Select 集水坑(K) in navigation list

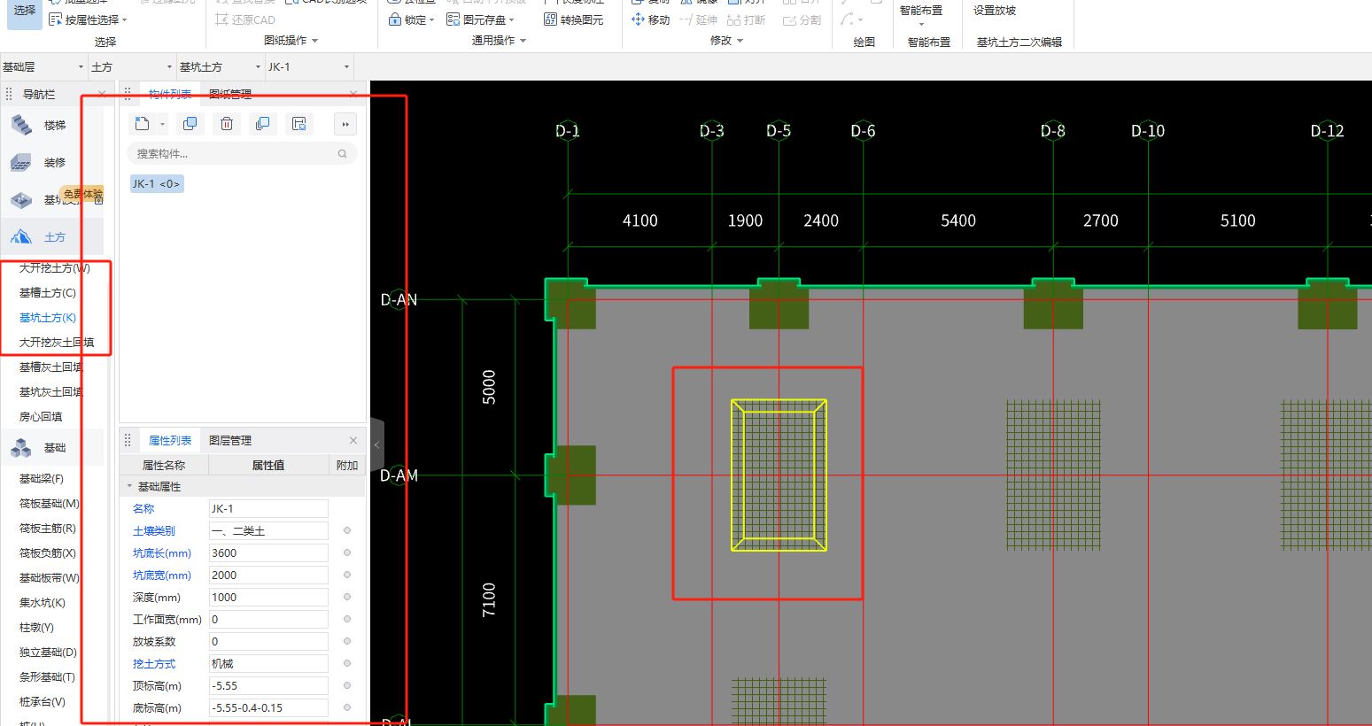coord(43,603)
